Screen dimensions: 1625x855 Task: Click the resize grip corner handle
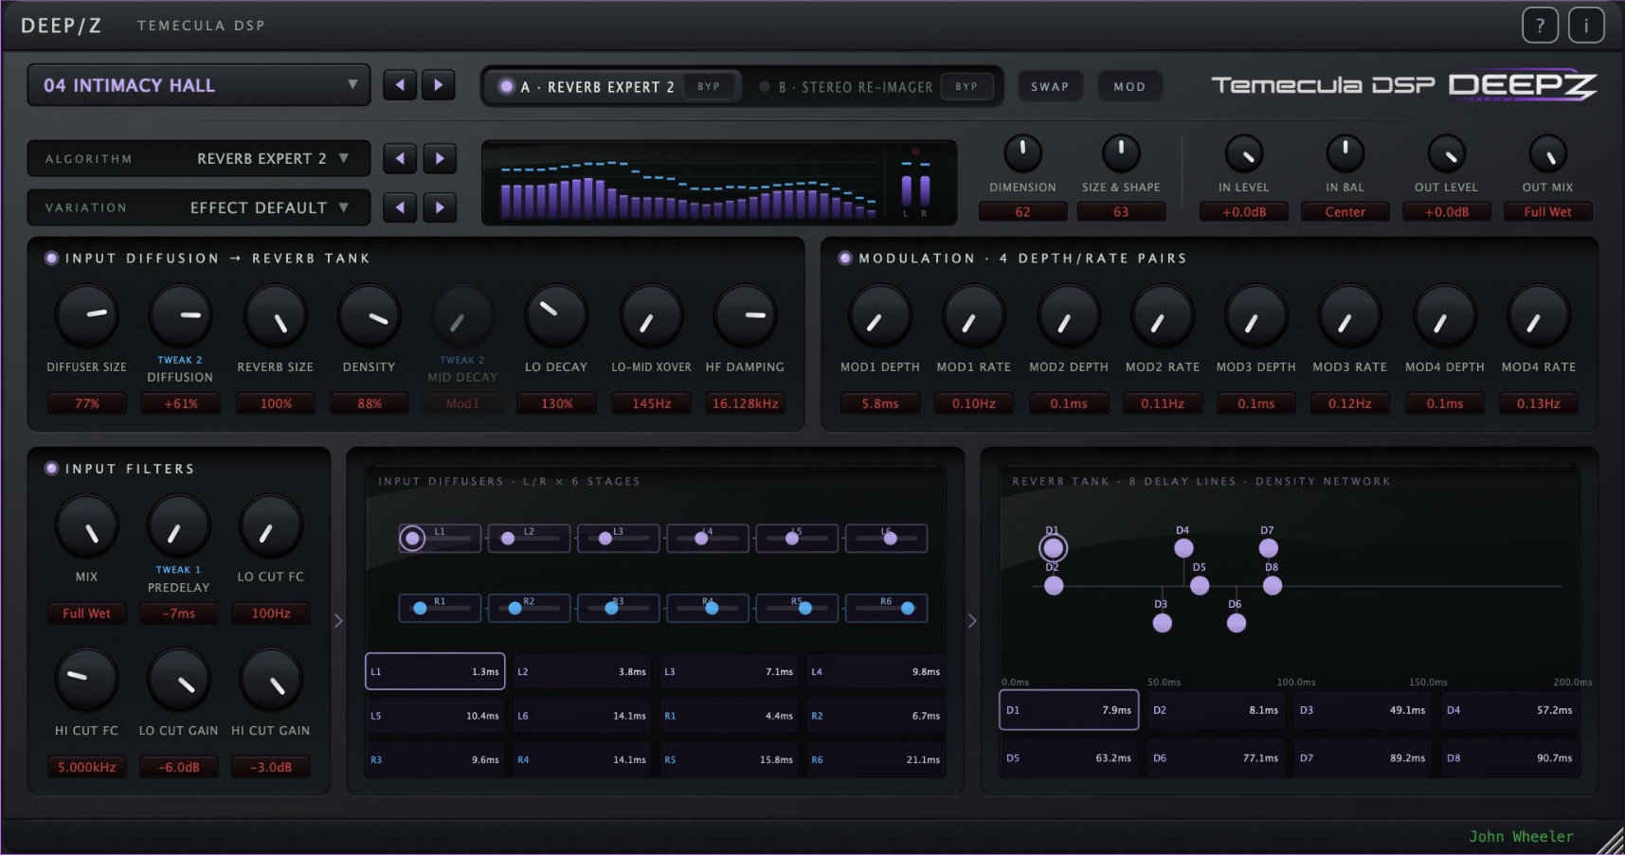point(1610,840)
